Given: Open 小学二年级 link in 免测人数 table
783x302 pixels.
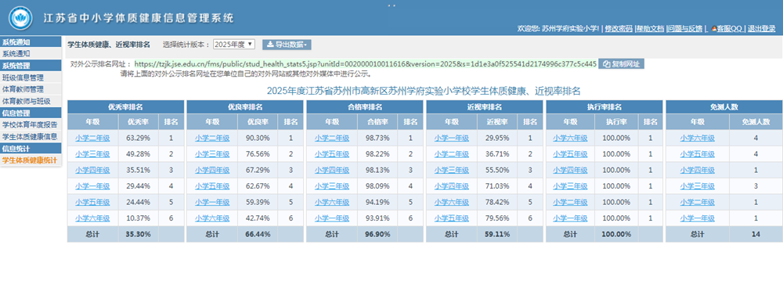Looking at the screenshot, I should 697,202.
